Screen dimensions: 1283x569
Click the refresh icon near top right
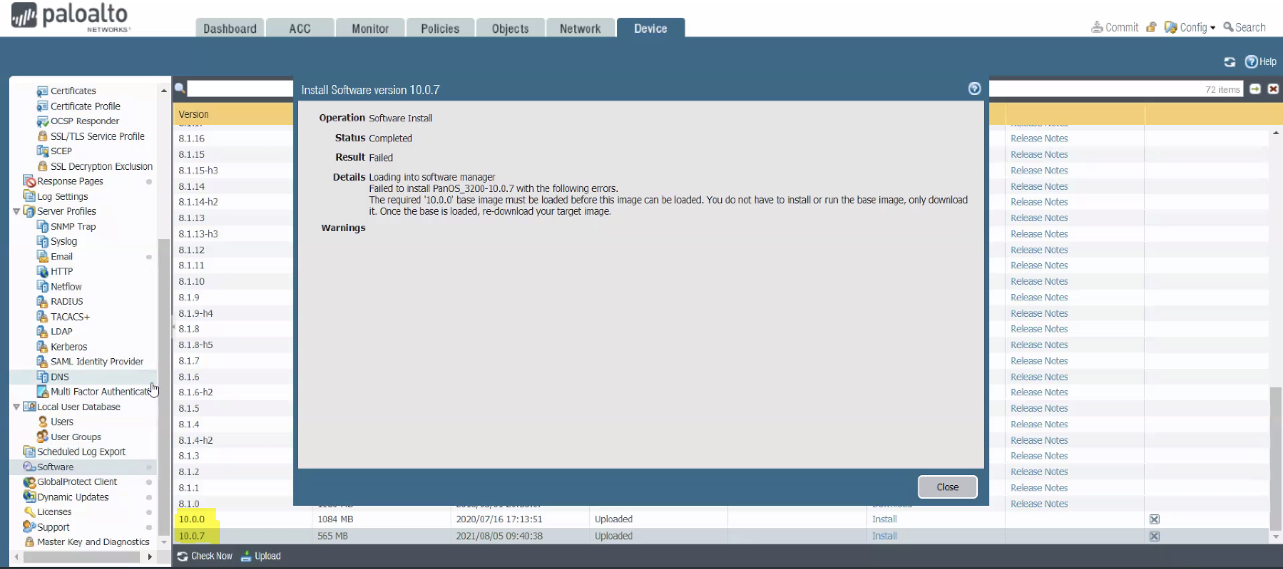tap(1230, 61)
